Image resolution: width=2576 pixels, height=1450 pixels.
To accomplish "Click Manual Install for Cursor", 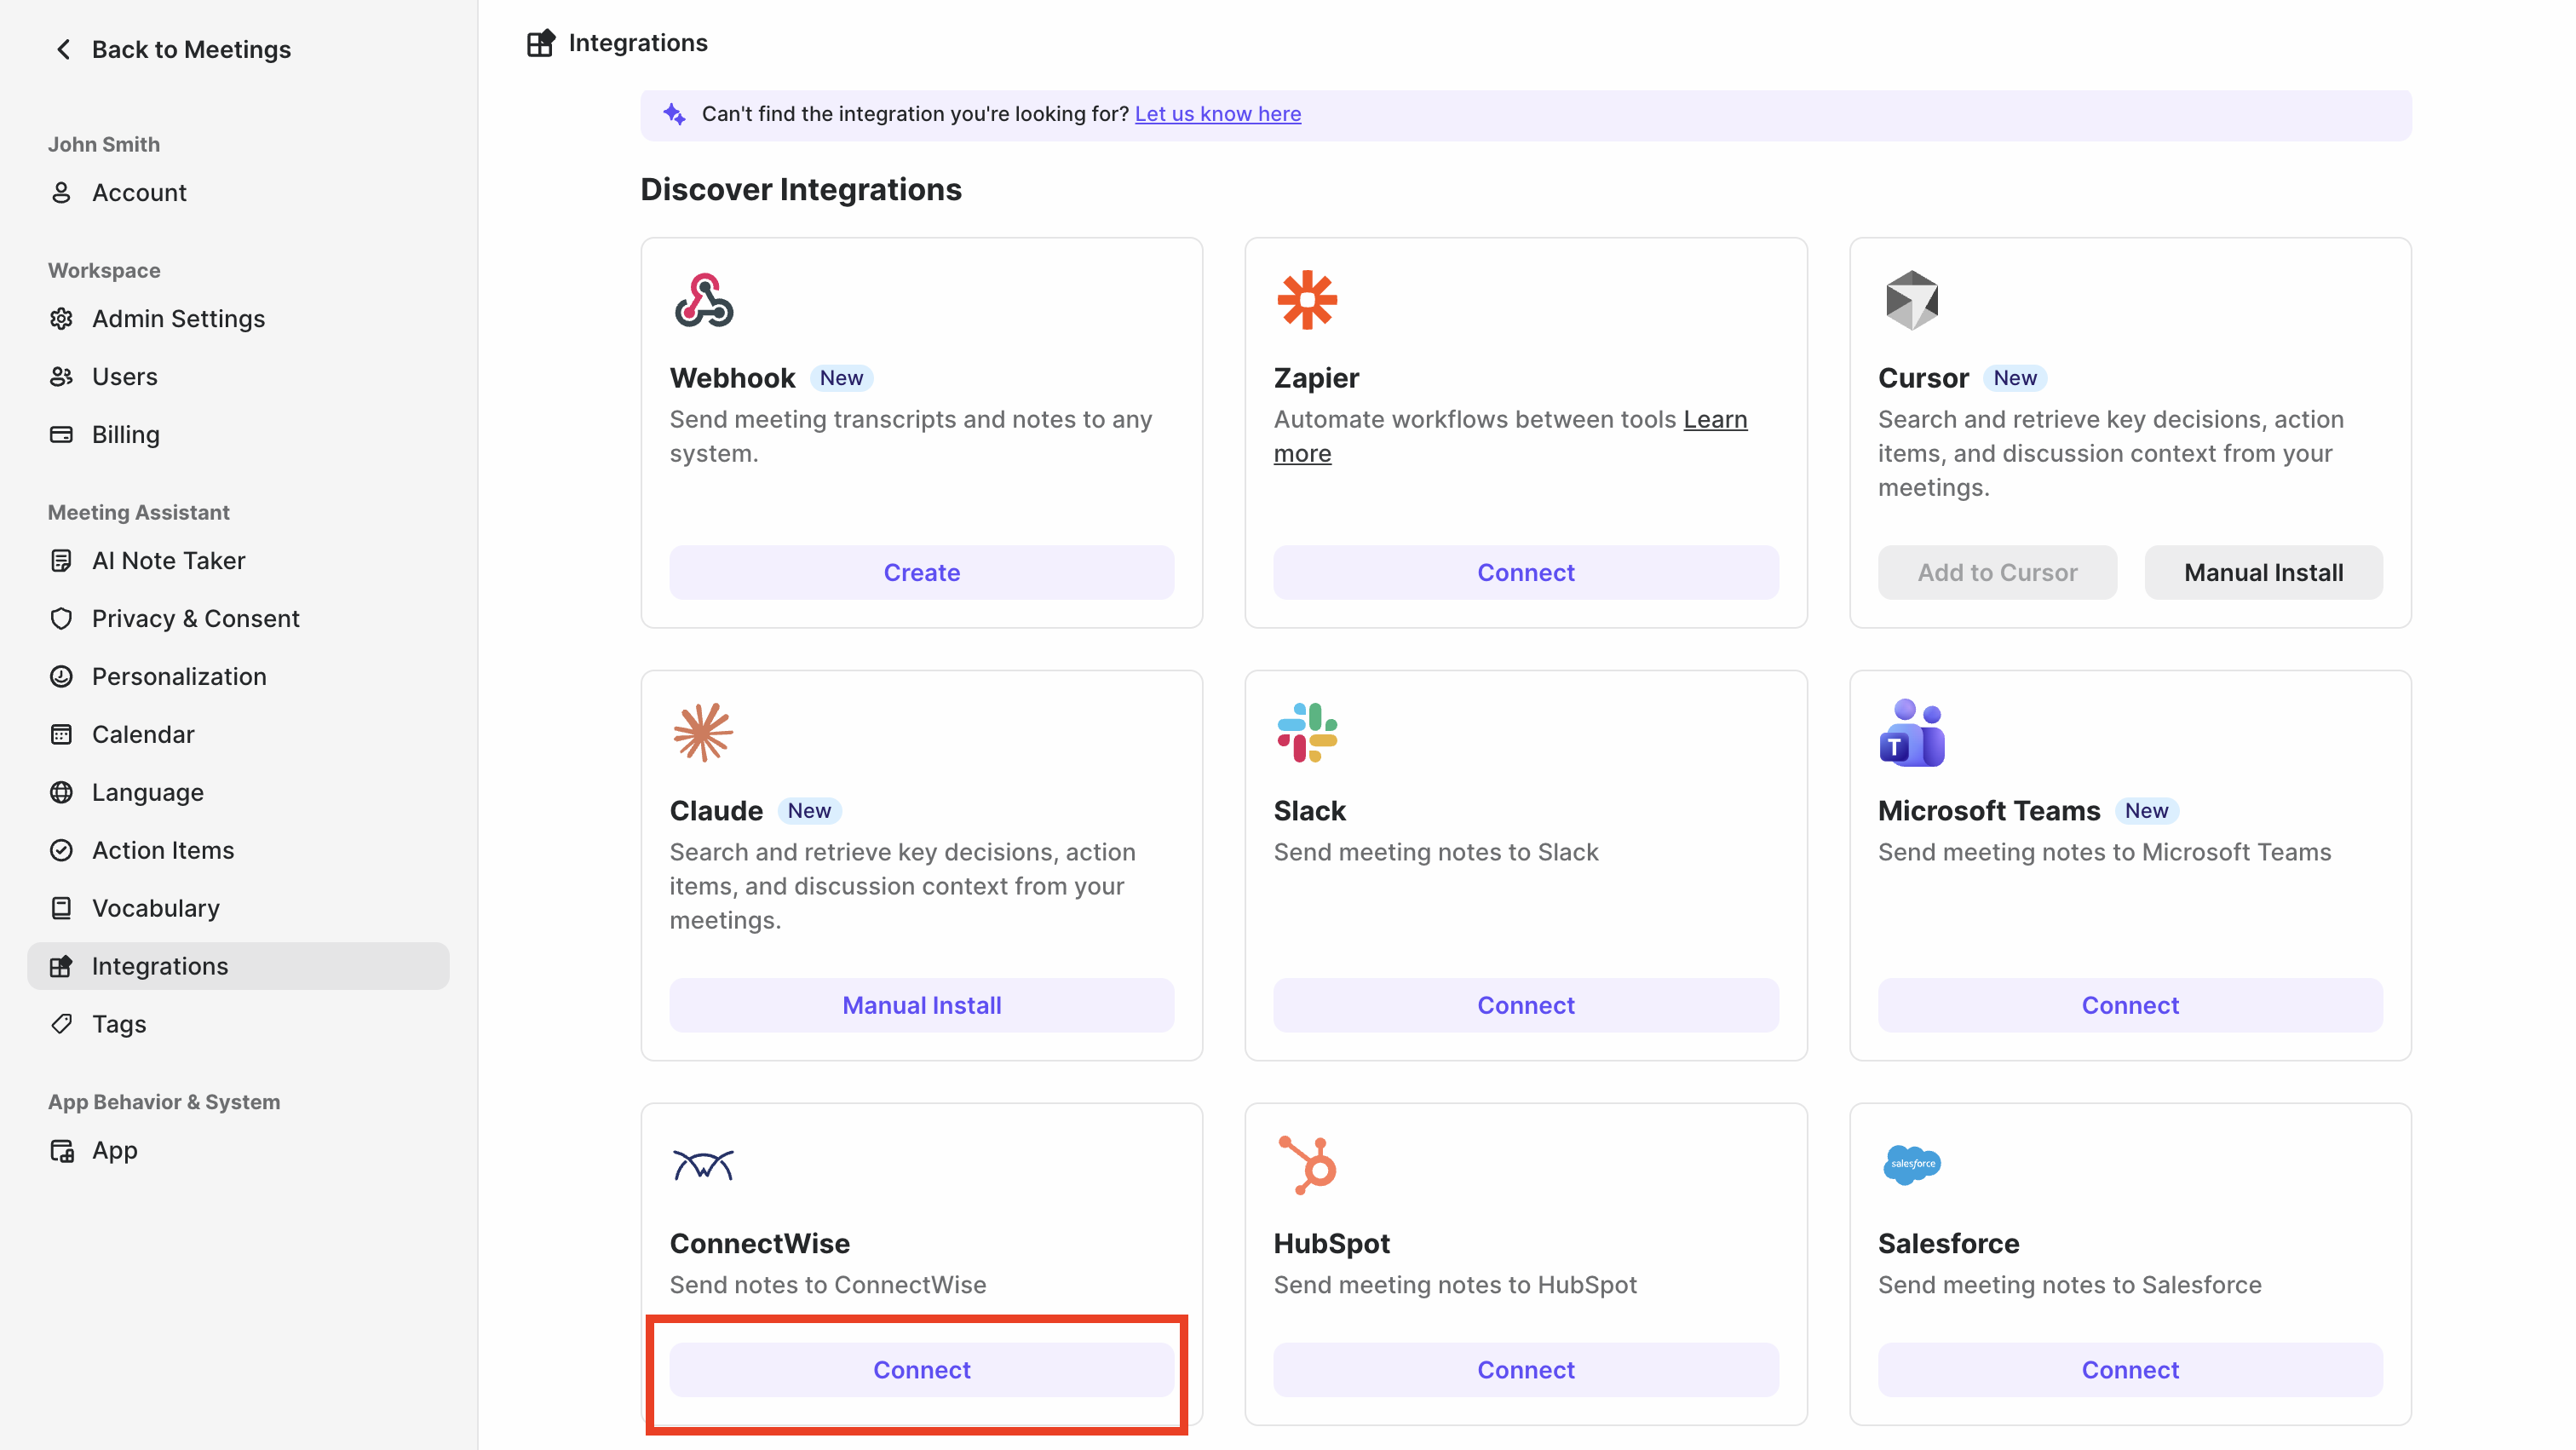I will 2262,573.
